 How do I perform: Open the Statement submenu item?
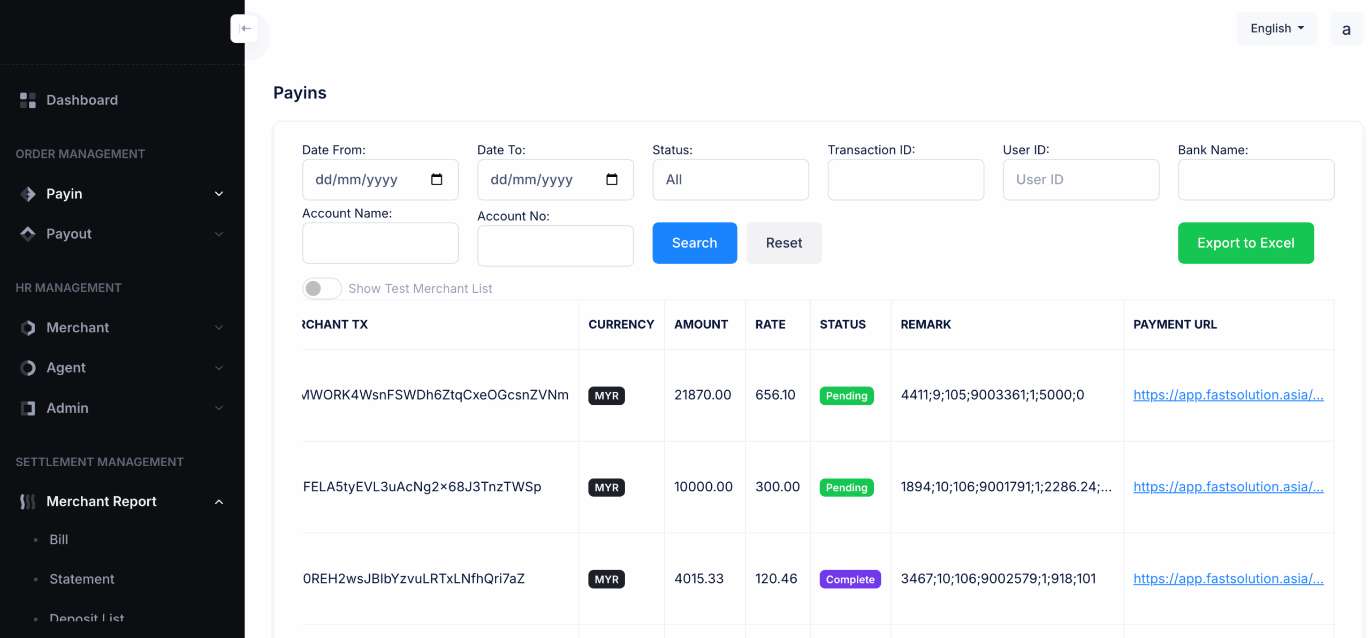[82, 579]
